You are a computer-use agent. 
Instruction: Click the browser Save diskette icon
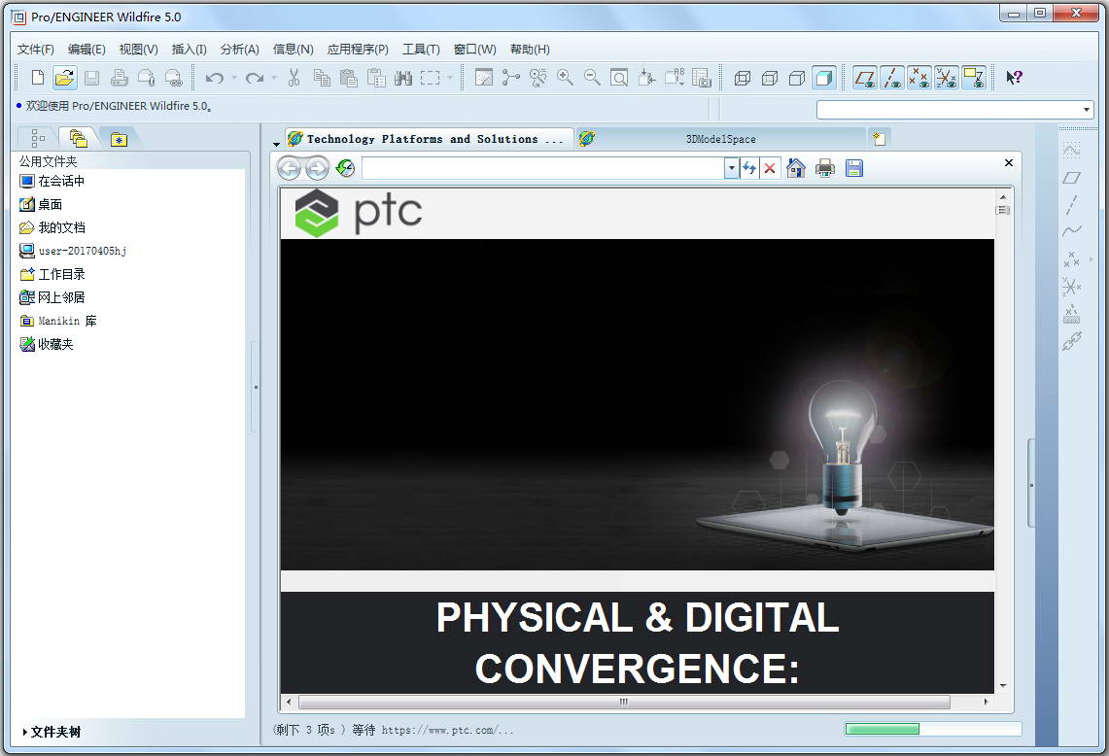pos(854,168)
